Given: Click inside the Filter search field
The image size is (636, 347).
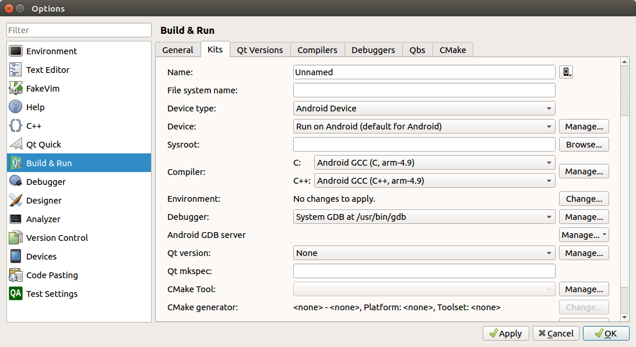Looking at the screenshot, I should tap(78, 29).
